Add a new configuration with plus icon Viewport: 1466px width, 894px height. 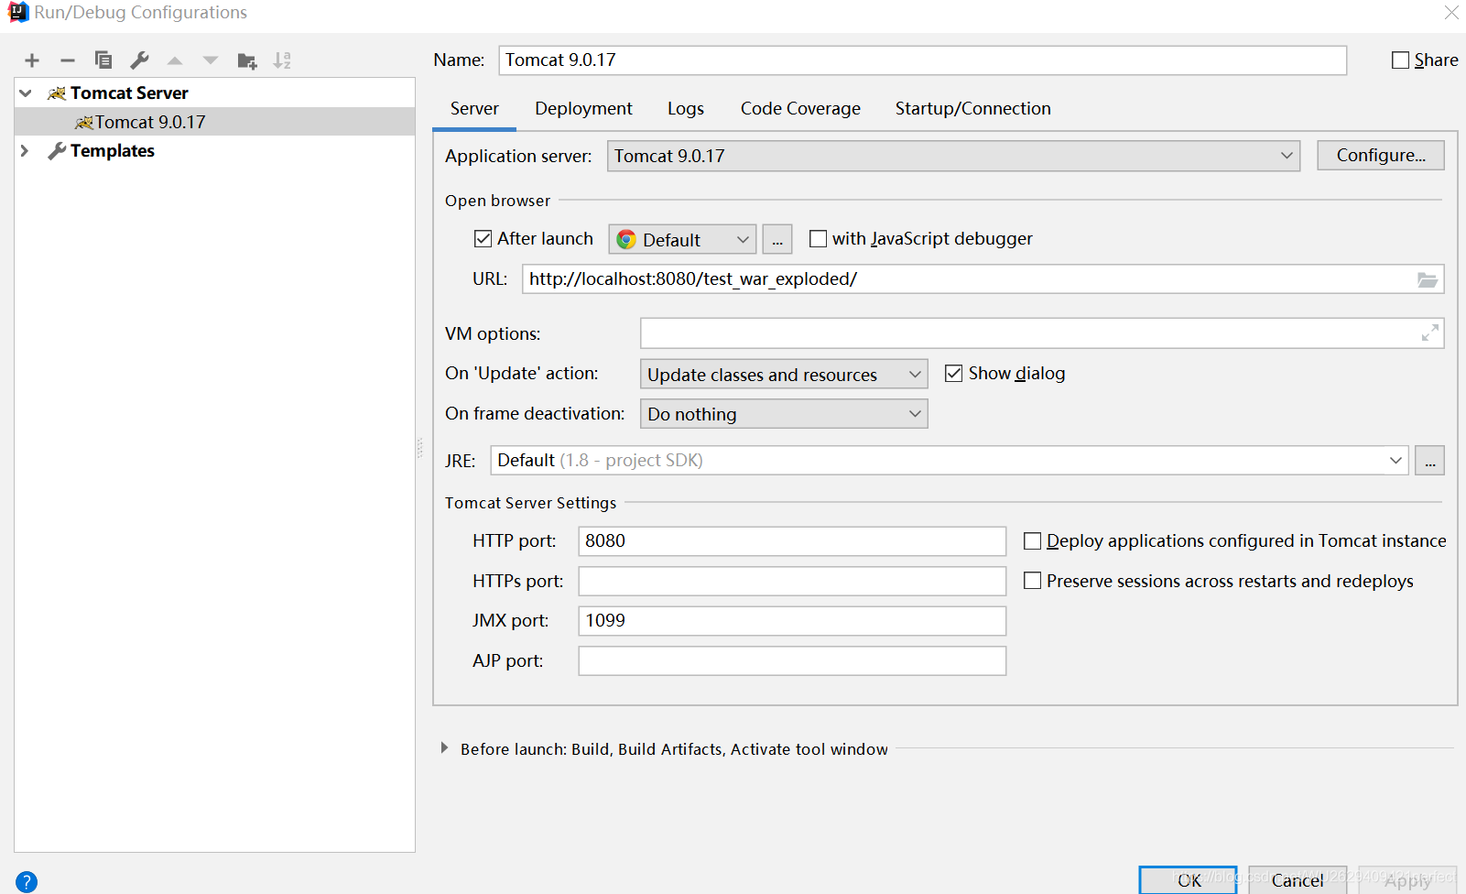[32, 60]
